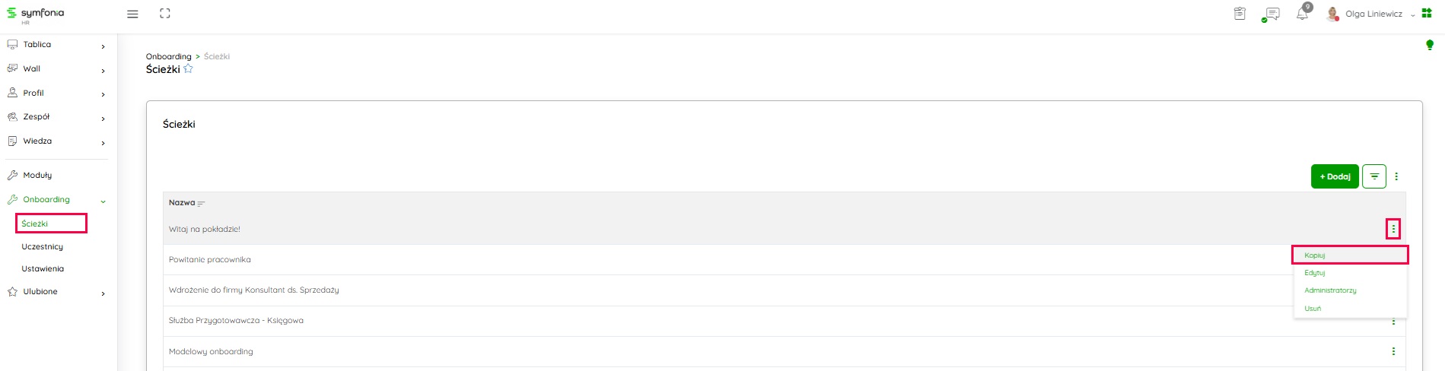Click the green apps grid icon

click(1427, 13)
